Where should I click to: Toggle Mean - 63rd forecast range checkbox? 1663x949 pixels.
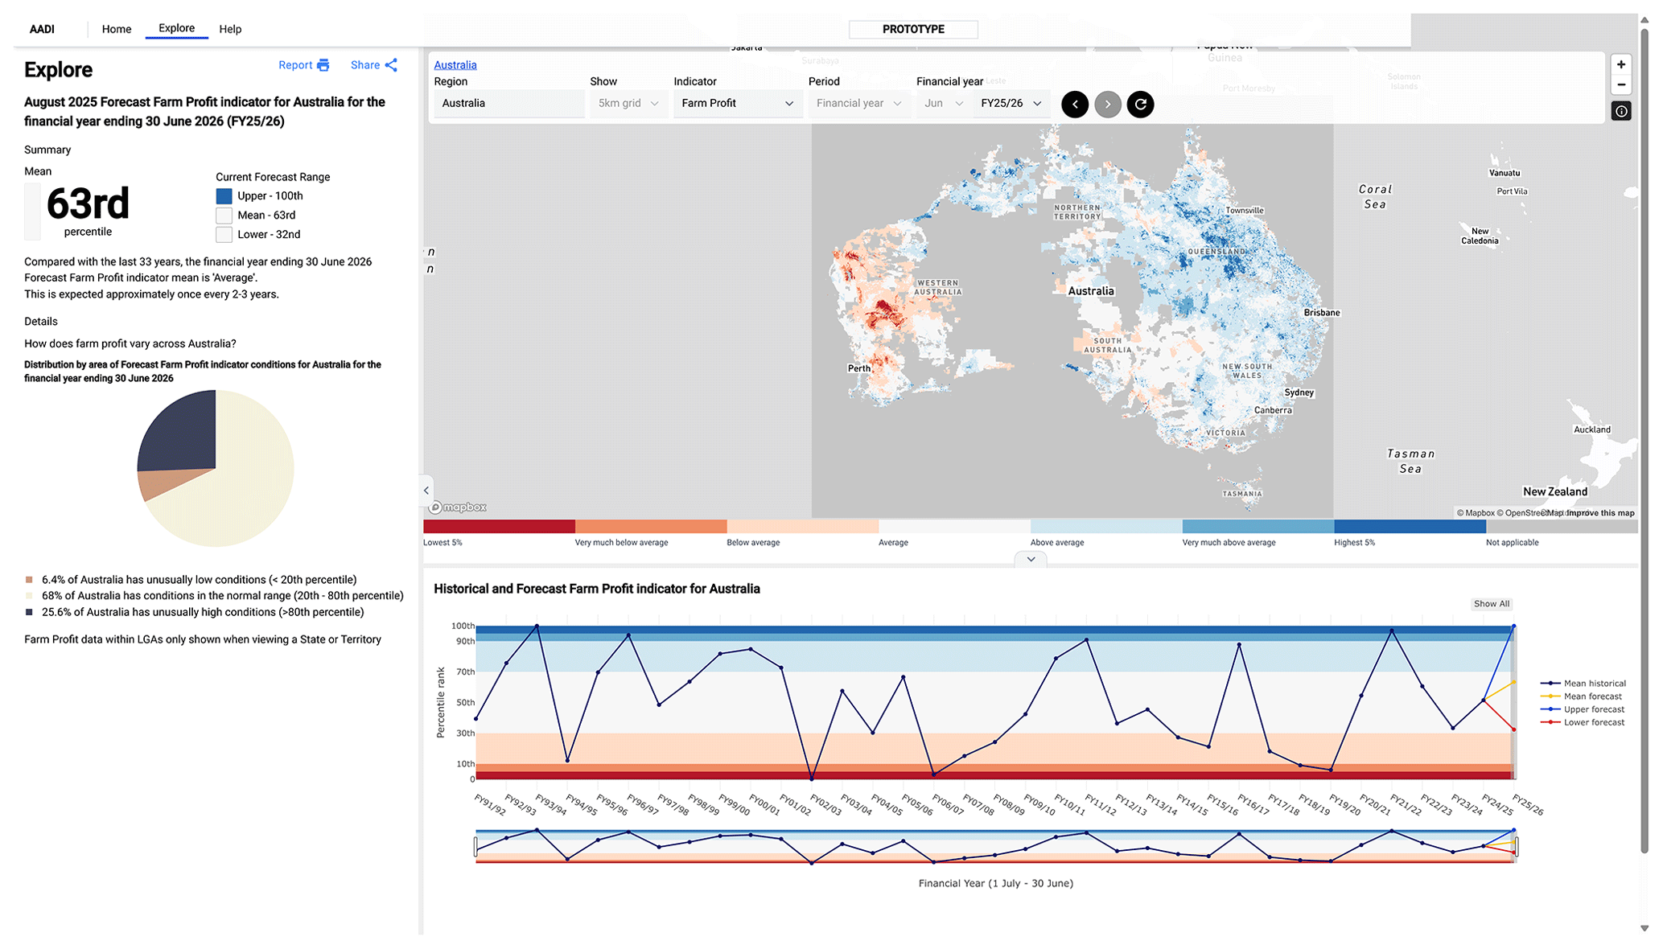(x=224, y=216)
